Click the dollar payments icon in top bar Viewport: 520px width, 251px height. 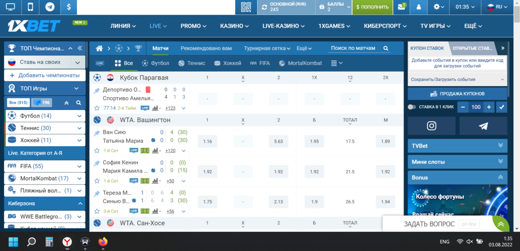[x=68, y=7]
